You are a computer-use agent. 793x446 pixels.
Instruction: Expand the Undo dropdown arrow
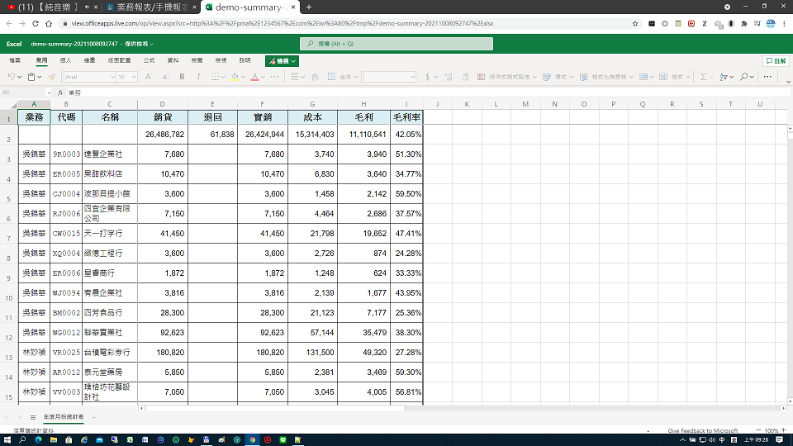tap(19, 78)
